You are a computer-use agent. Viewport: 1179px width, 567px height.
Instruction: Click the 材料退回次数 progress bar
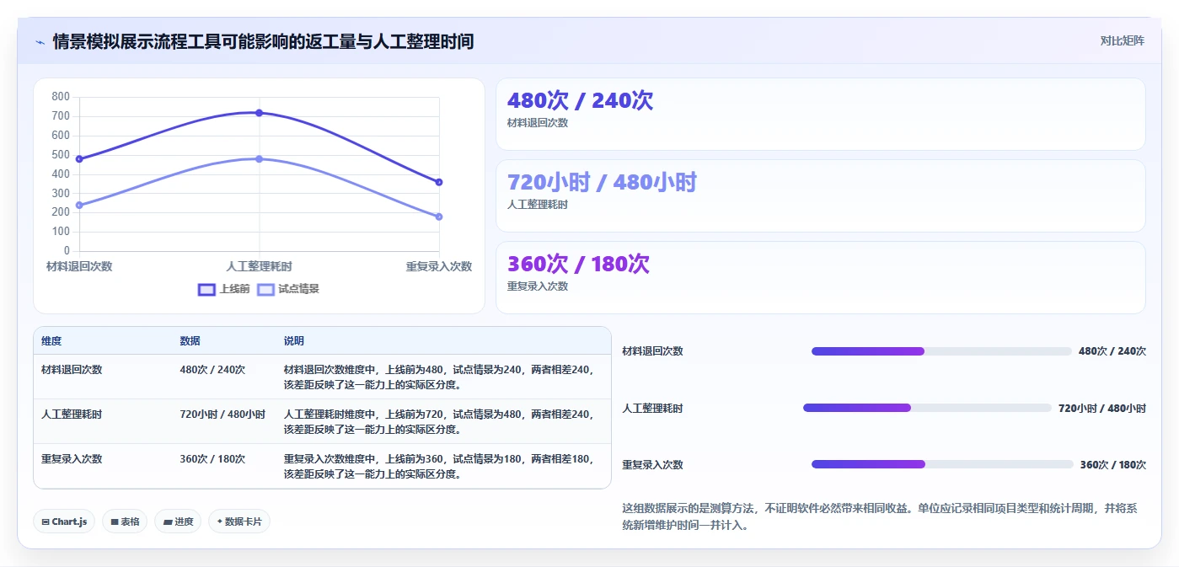coord(941,351)
